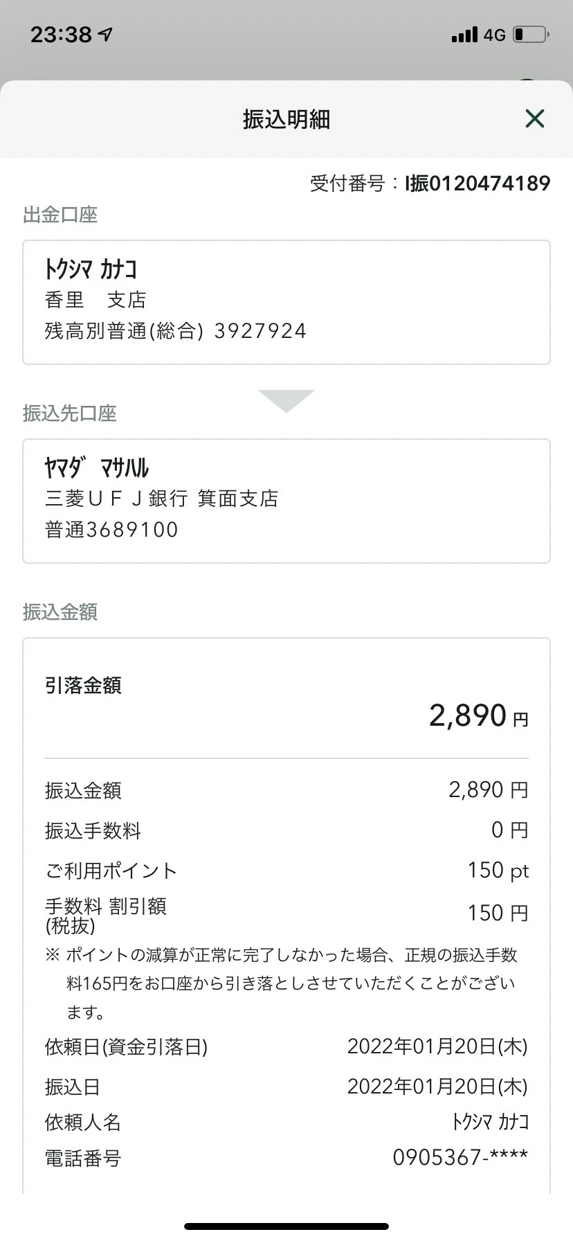Open the ヤマダ マサハル destination account card
Screen dimensions: 573x1241
click(x=286, y=501)
